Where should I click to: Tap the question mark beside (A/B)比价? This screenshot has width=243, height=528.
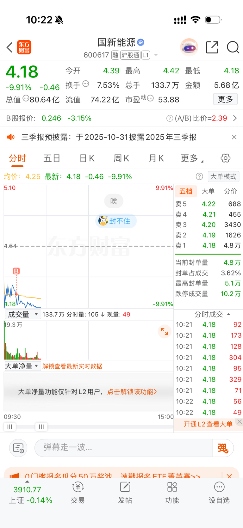pyautogui.click(x=170, y=118)
